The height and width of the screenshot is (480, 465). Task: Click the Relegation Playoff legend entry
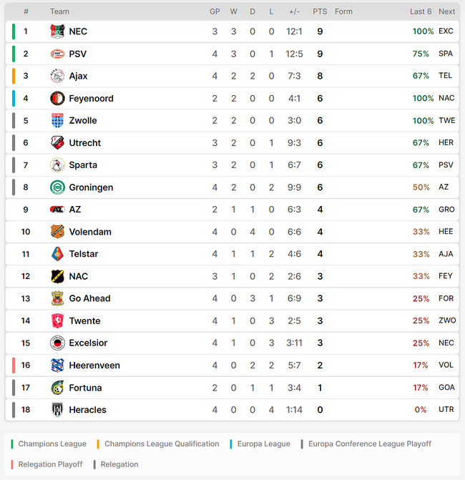click(x=46, y=464)
